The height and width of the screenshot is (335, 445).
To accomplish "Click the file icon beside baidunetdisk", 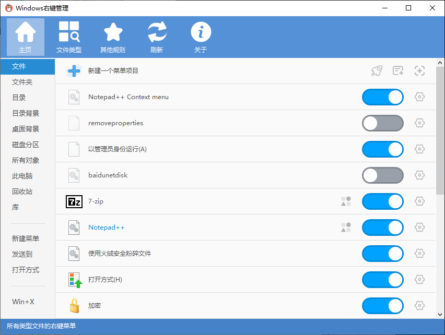I will (74, 175).
